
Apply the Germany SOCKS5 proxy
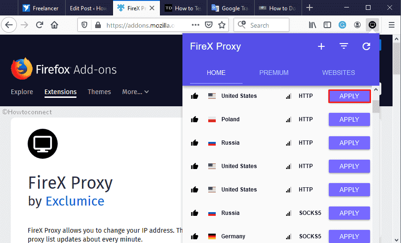pos(349,236)
